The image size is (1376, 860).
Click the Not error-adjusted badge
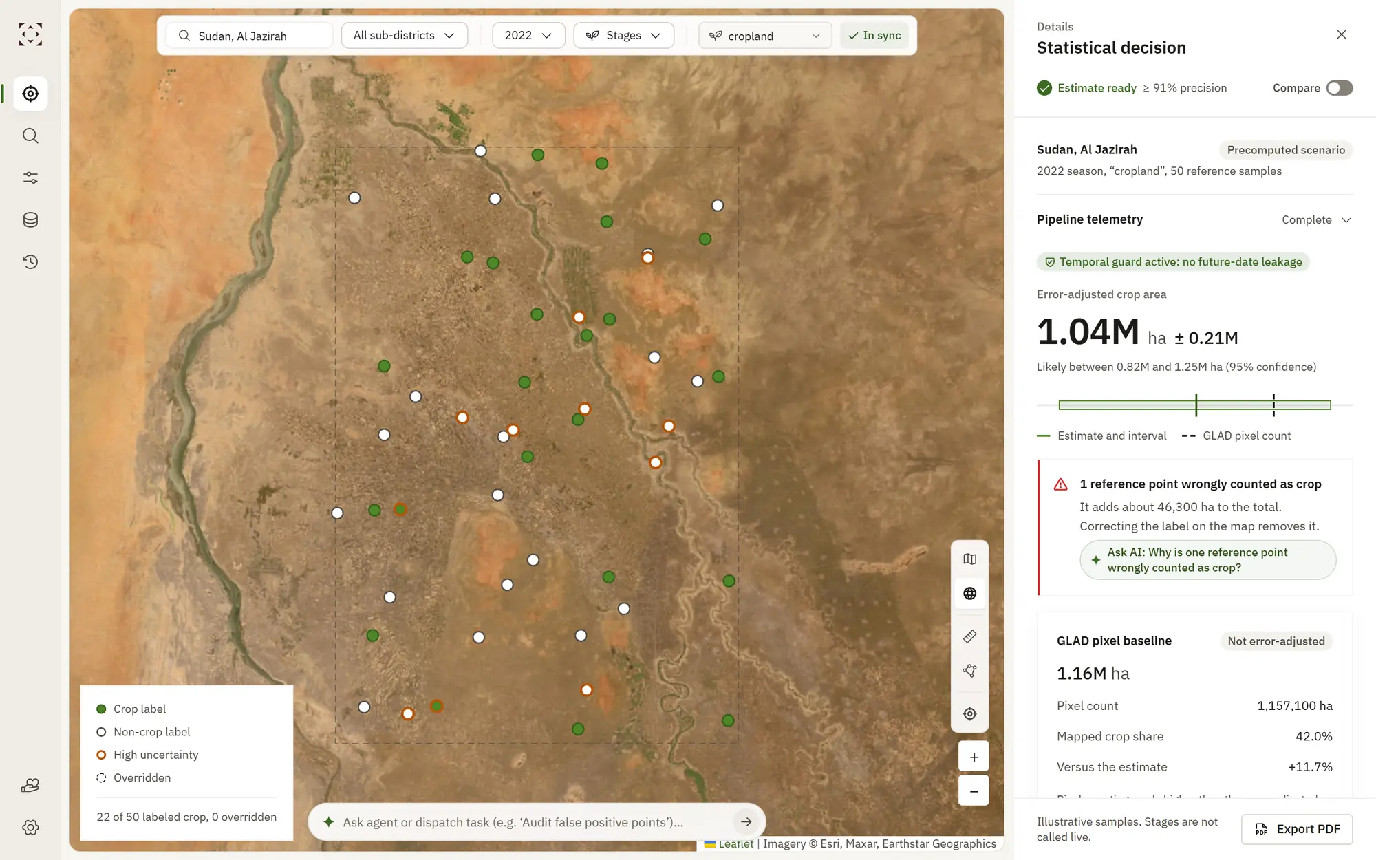(x=1276, y=641)
